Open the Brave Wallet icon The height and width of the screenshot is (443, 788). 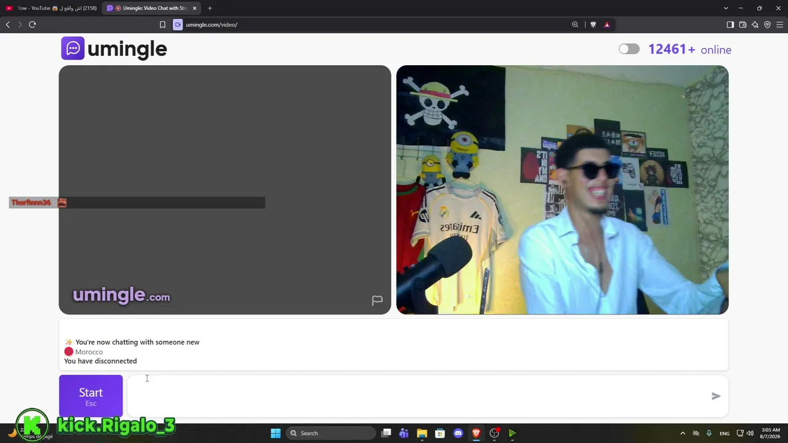click(x=742, y=25)
